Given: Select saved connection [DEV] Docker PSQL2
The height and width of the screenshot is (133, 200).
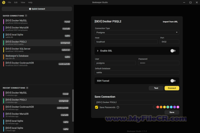Looking at the screenshot, I should click(37, 43).
